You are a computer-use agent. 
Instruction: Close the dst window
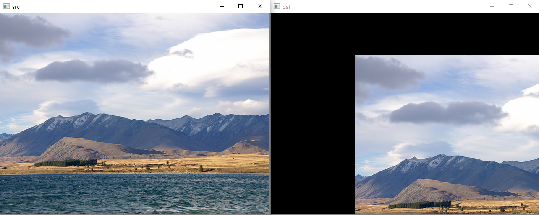[530, 6]
